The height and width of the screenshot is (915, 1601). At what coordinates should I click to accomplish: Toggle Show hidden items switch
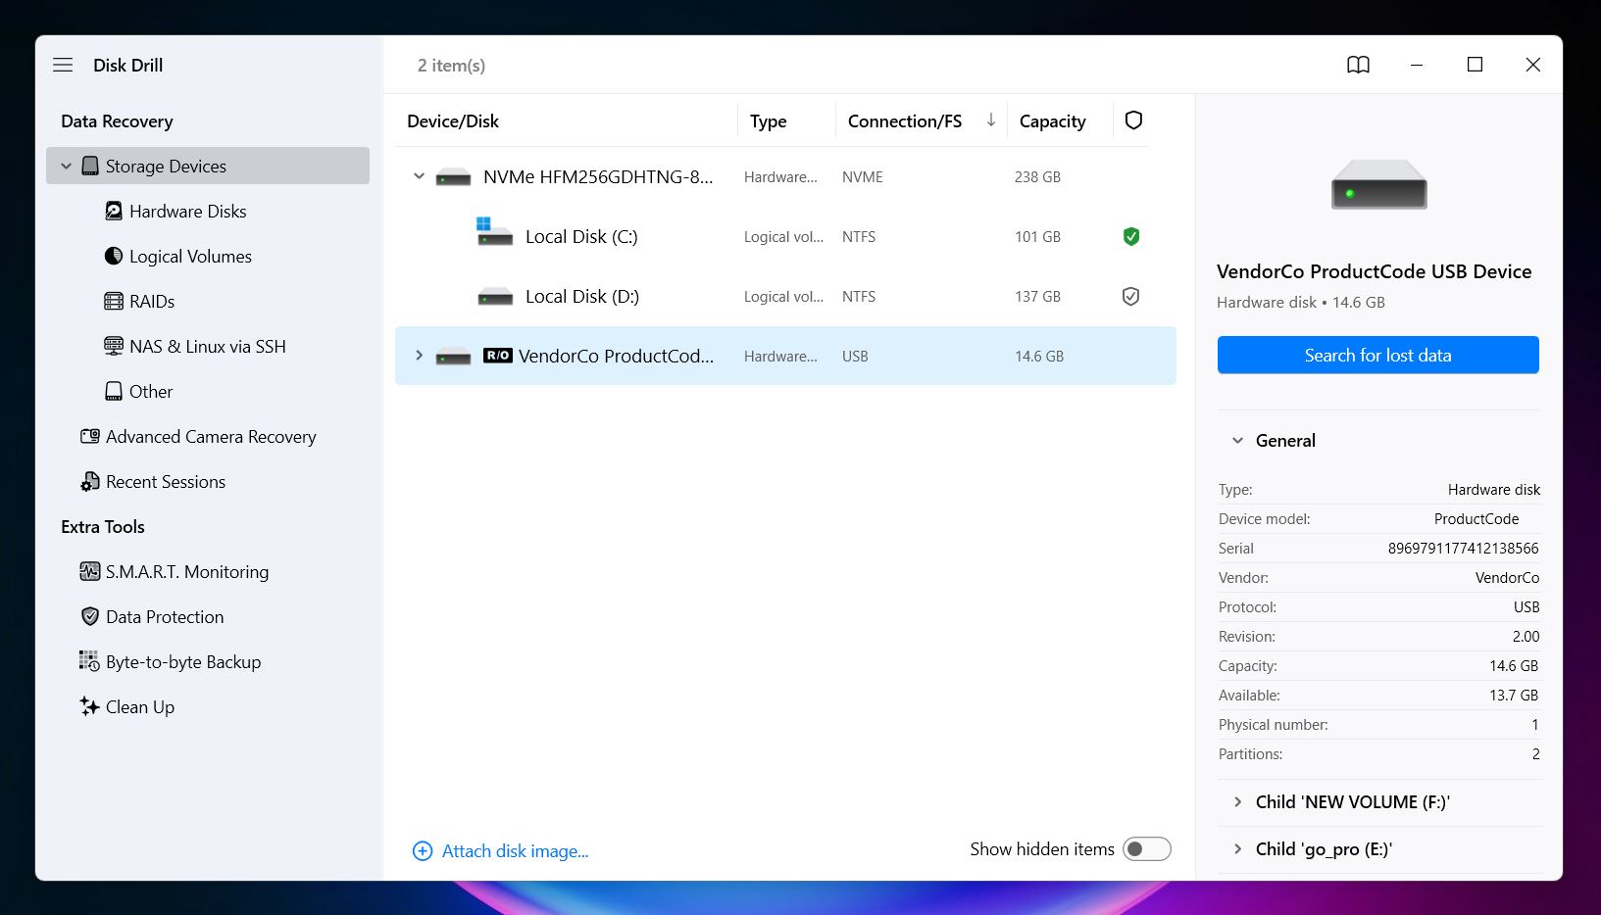(x=1147, y=849)
